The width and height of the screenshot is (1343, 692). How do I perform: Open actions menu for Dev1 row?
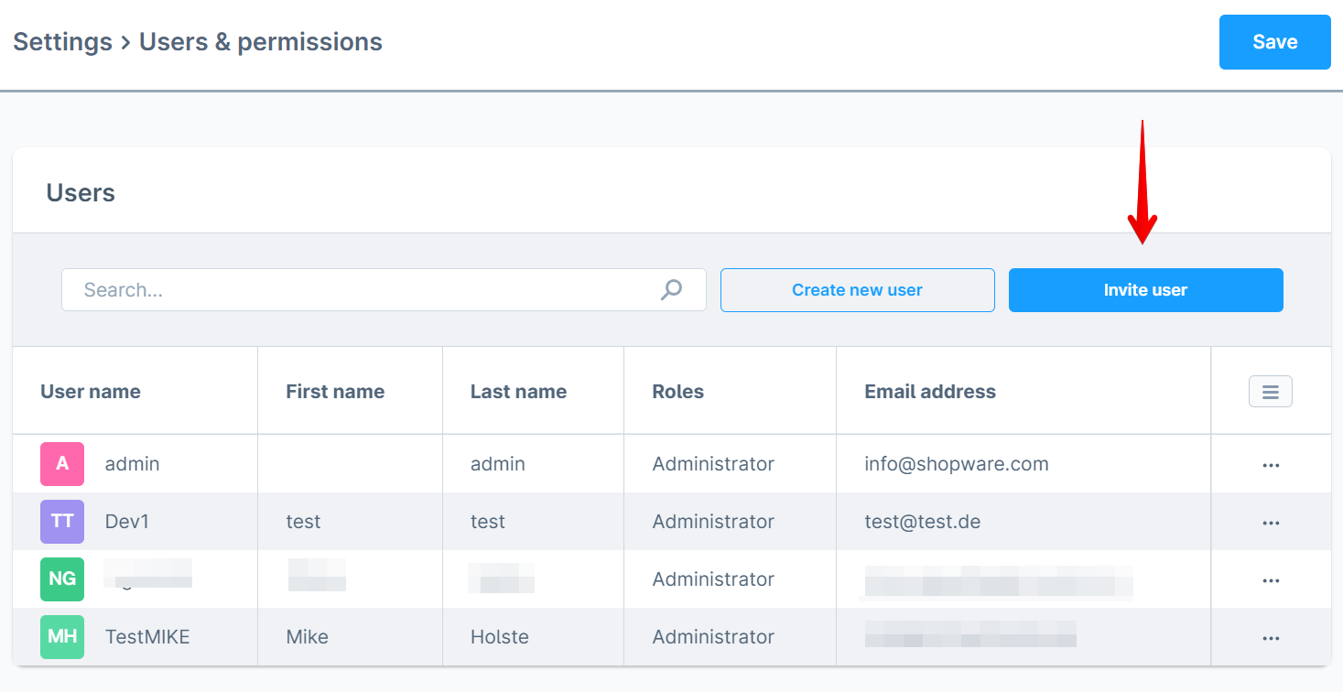(x=1271, y=523)
